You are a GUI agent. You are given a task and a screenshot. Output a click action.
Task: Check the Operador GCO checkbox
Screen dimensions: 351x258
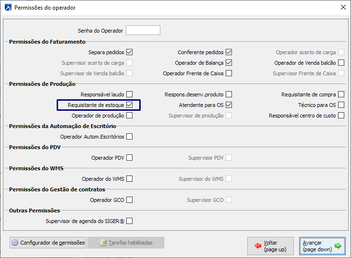pos(129,199)
